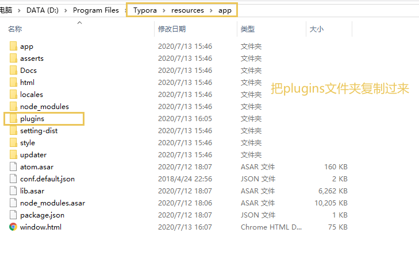
Task: Click the node_modules.asar file icon
Action: (x=13, y=203)
